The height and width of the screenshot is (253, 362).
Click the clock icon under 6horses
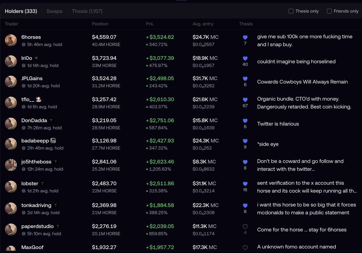click(x=24, y=45)
